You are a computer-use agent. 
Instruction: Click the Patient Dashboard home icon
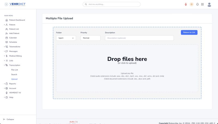[x=7, y=20]
